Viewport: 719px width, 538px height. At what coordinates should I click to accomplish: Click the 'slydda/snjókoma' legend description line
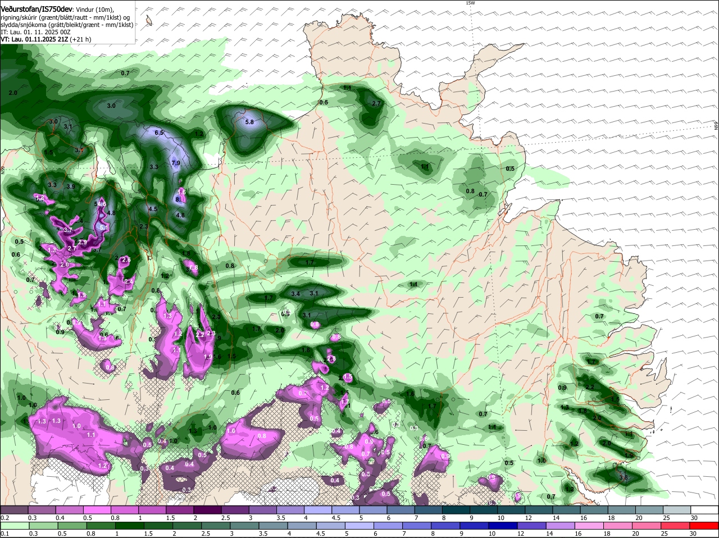point(66,25)
